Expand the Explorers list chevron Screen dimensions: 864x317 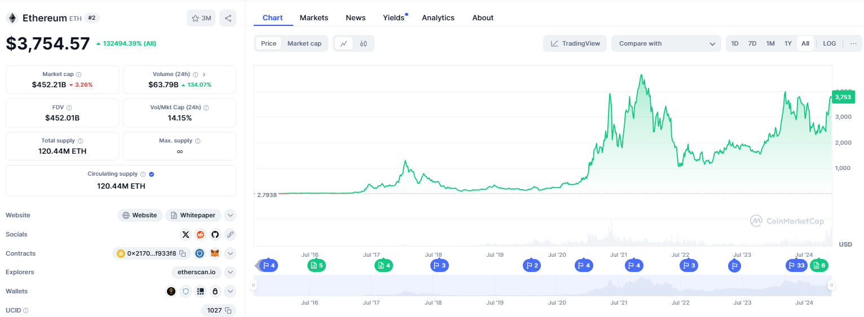[x=230, y=273]
